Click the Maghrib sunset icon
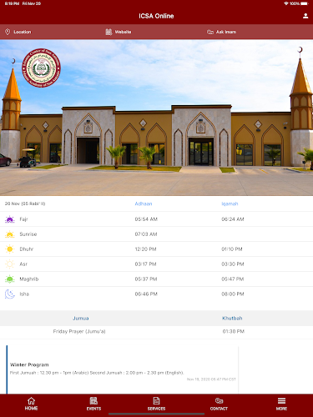The height and width of the screenshot is (417, 313). click(x=10, y=279)
